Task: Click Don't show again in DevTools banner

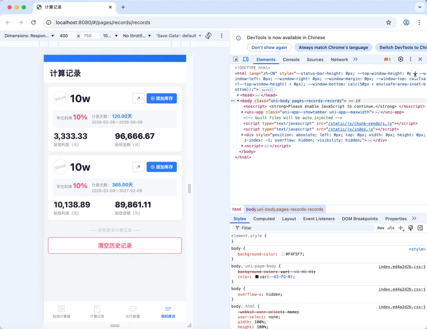Action: (x=269, y=47)
